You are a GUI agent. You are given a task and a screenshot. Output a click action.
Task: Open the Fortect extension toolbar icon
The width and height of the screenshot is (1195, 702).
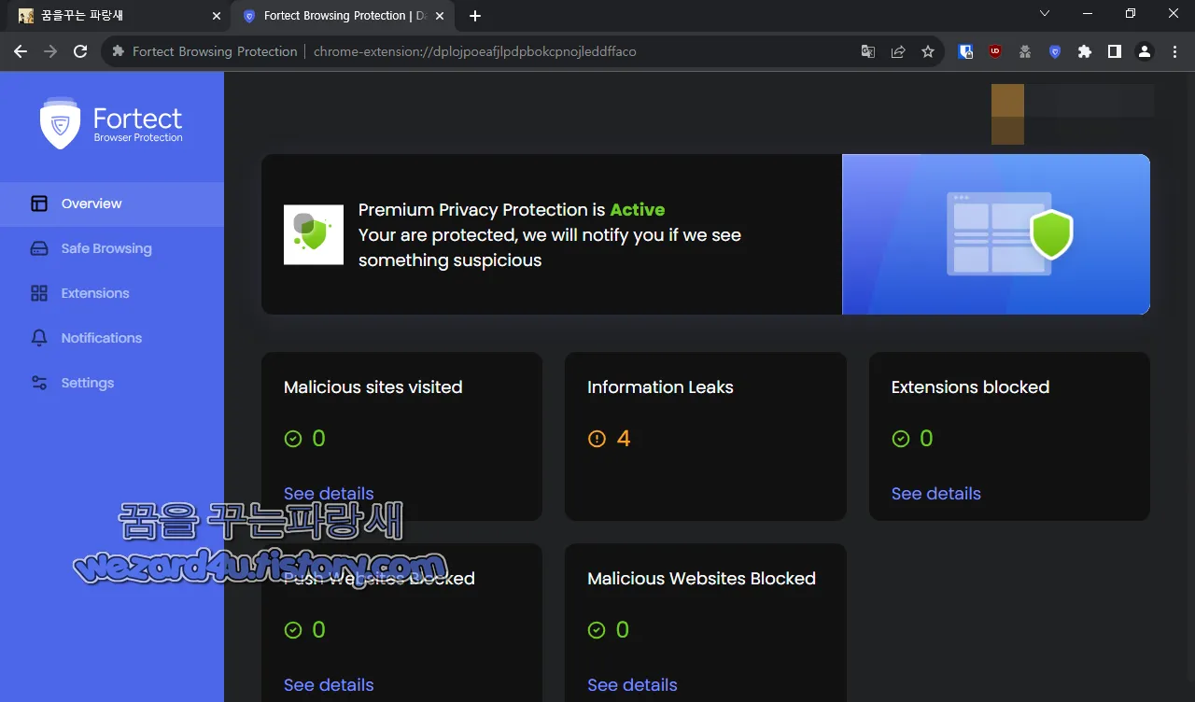coord(1055,51)
